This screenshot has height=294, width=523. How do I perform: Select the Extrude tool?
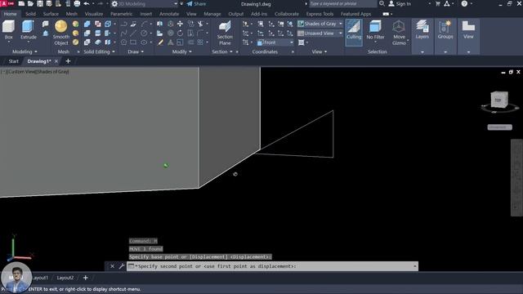(29, 30)
